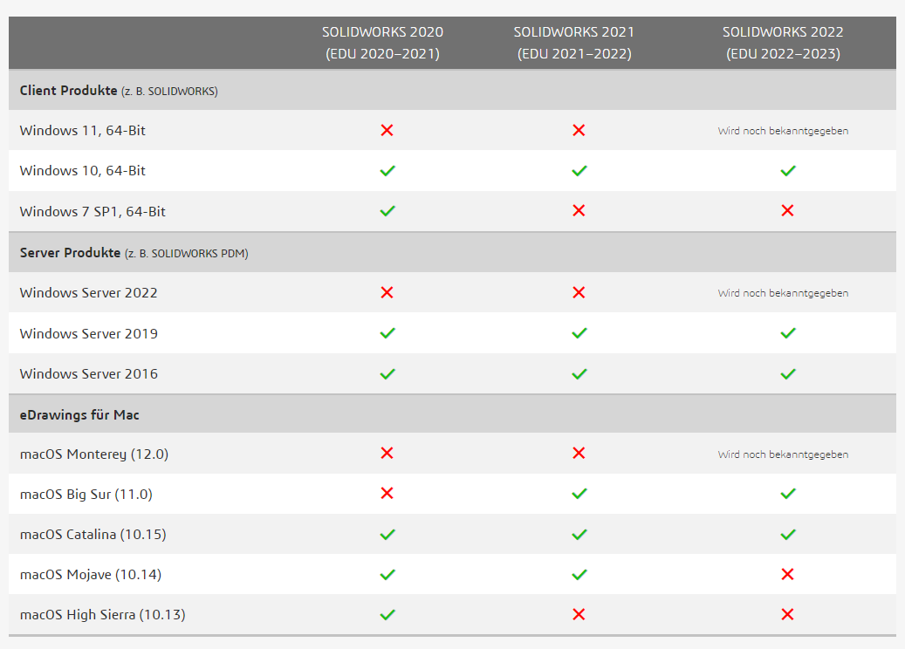The height and width of the screenshot is (649, 905).
Task: Click the Client Produkte section heading
Action: point(119,91)
